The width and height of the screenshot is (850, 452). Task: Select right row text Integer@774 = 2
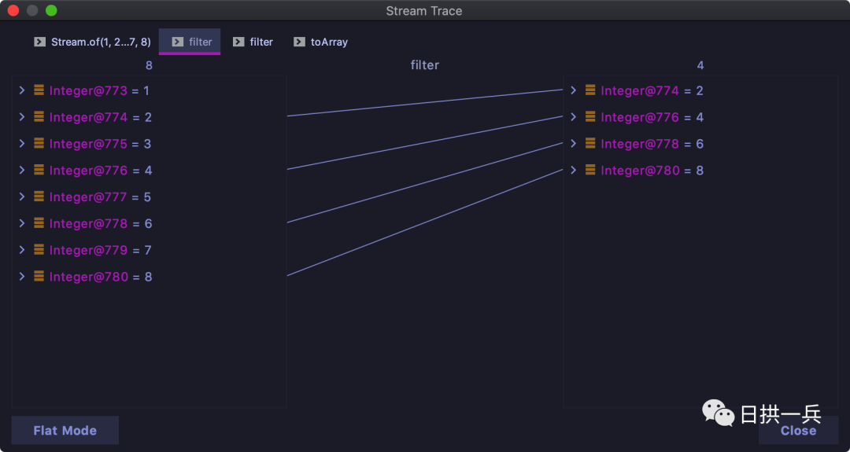click(x=652, y=90)
